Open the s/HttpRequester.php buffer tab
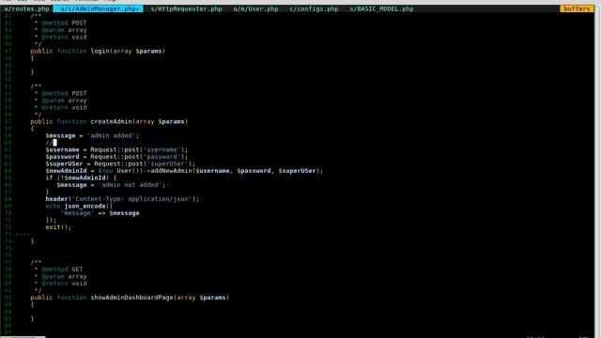Image resolution: width=601 pixels, height=338 pixels. [186, 8]
